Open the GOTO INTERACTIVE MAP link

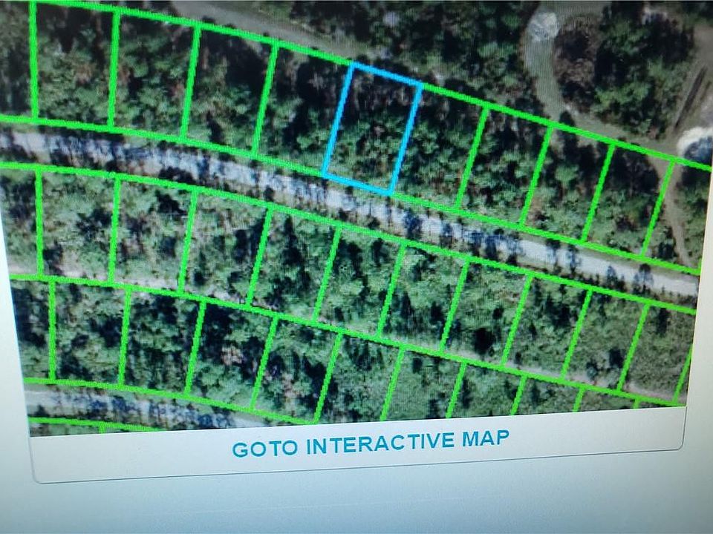coord(371,444)
